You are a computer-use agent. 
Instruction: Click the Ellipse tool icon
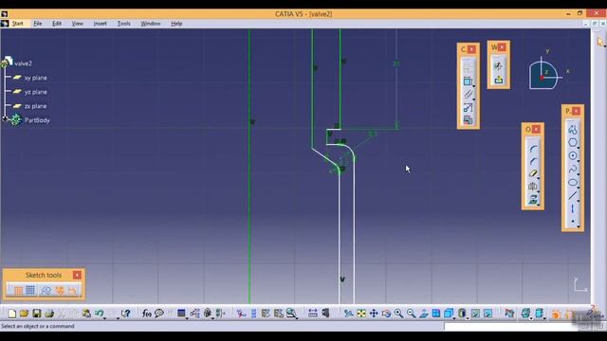click(x=573, y=182)
